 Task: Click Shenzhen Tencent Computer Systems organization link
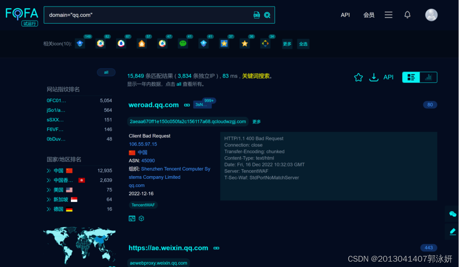pyautogui.click(x=170, y=173)
